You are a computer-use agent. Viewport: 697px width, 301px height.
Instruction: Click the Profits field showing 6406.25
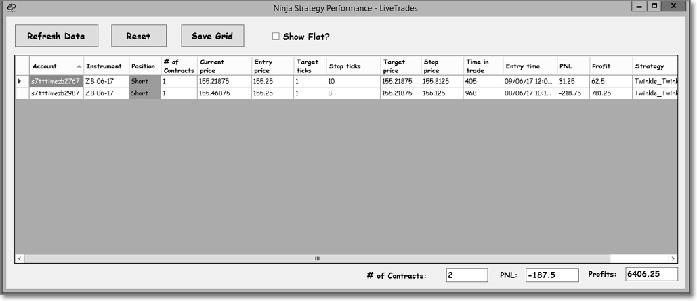pos(651,275)
